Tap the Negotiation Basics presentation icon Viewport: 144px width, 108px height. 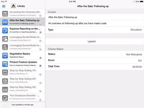(x=5, y=56)
